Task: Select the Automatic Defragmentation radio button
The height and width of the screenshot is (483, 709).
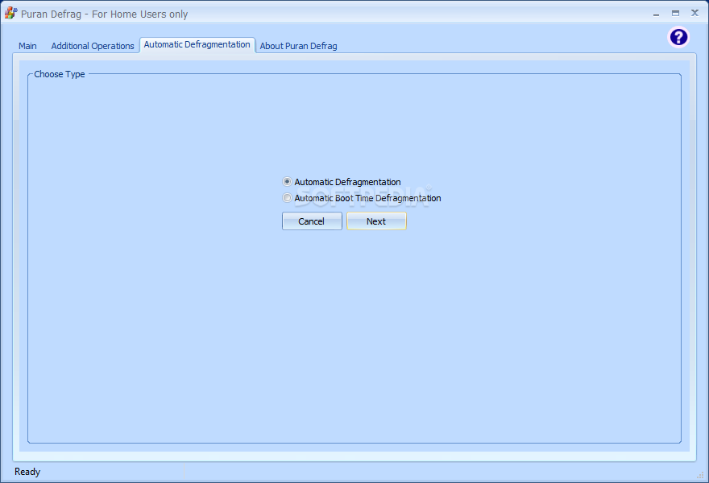Action: [x=287, y=182]
